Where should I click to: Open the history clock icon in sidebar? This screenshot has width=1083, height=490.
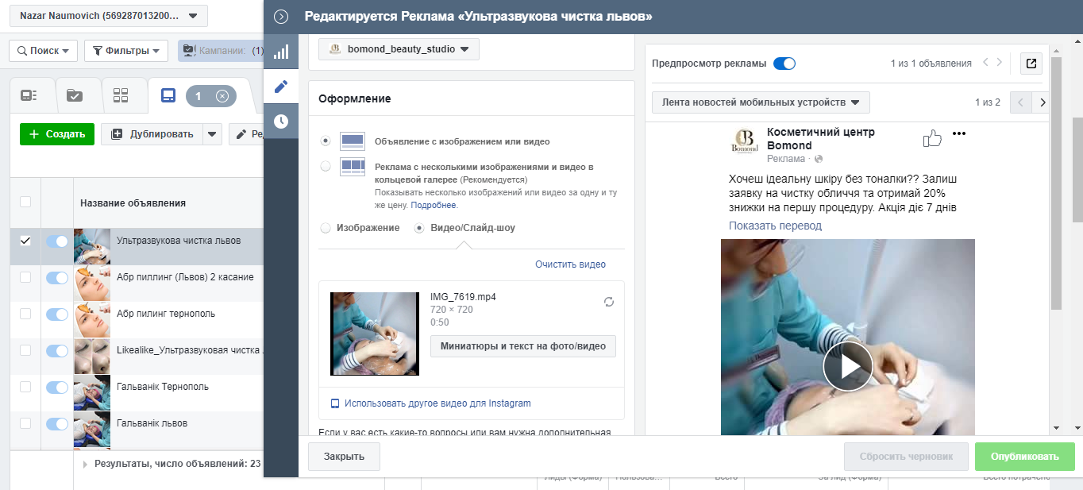point(281,122)
